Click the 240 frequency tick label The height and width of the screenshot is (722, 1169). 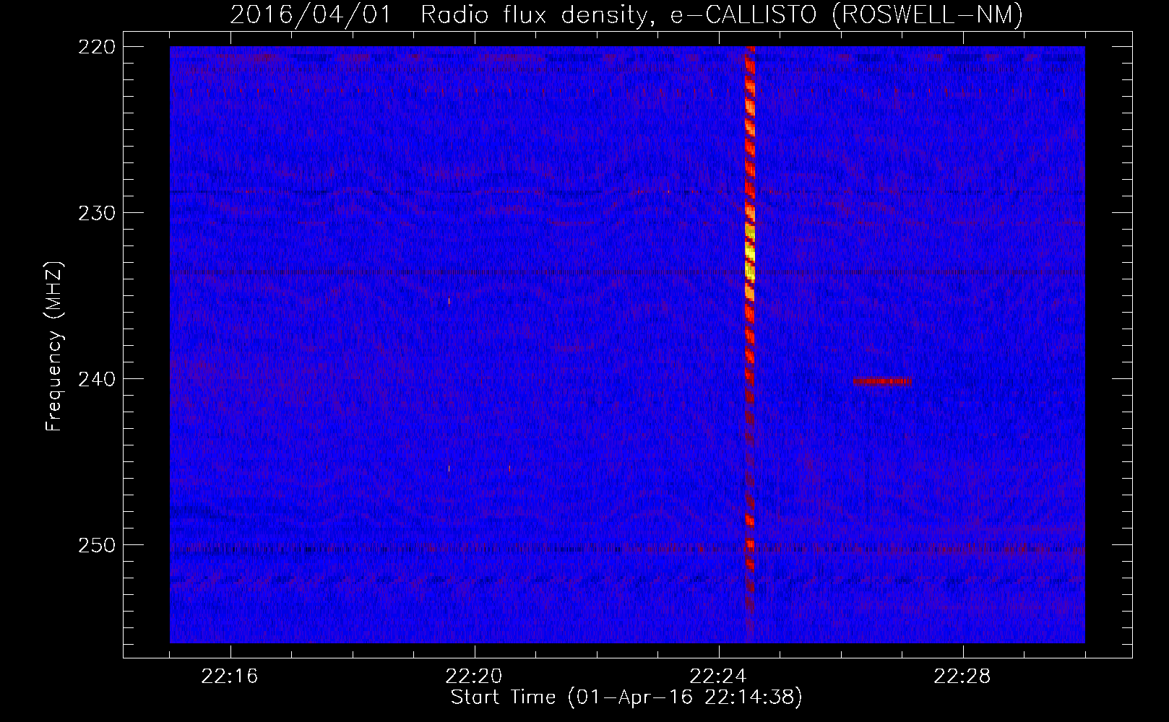97,379
